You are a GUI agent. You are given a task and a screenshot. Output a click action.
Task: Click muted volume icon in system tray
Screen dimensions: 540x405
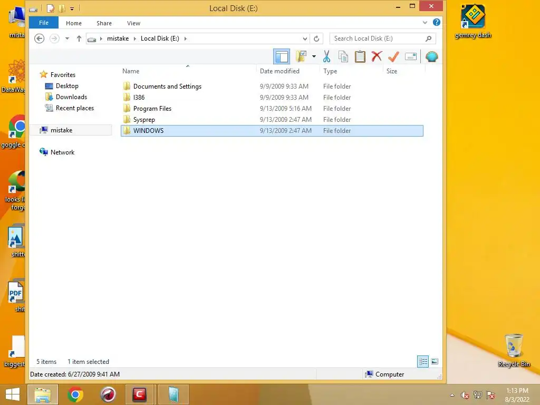click(465, 395)
